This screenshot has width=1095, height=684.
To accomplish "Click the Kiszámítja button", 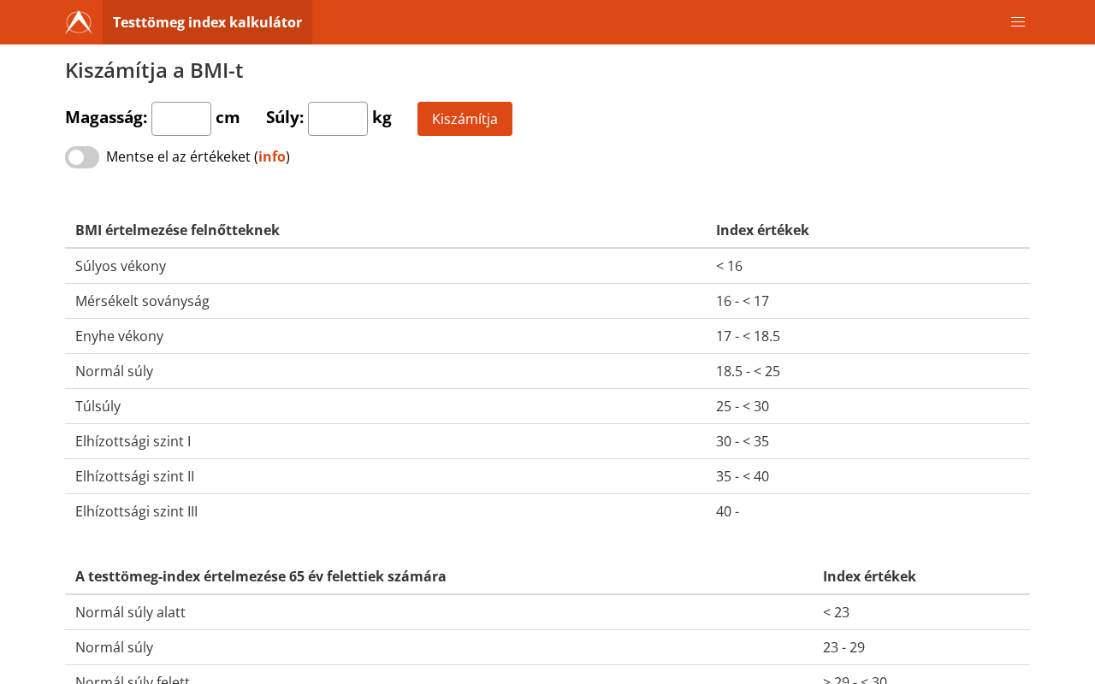I will (465, 119).
